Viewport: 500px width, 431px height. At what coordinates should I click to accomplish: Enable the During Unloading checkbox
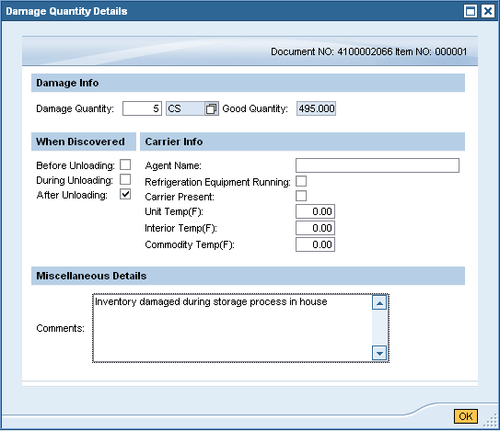(x=125, y=179)
